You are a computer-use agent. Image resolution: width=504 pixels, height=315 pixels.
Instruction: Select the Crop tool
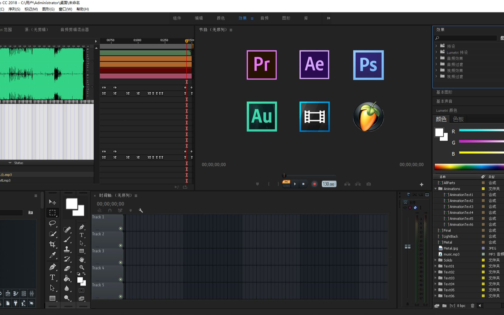(x=52, y=244)
